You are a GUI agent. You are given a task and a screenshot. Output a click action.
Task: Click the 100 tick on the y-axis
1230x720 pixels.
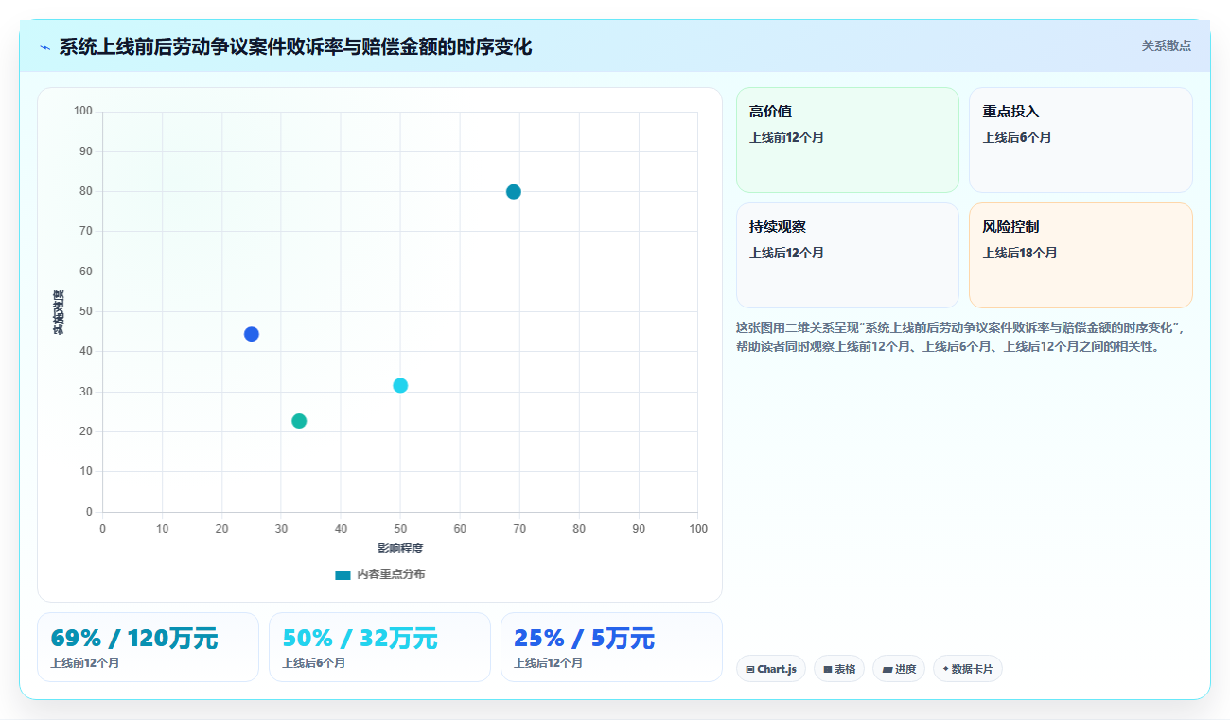tap(83, 112)
